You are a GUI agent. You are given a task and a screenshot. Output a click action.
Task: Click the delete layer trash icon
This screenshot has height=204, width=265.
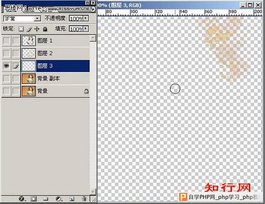click(x=84, y=199)
